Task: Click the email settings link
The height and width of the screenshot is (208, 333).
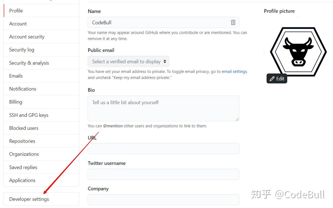Action: tap(234, 71)
